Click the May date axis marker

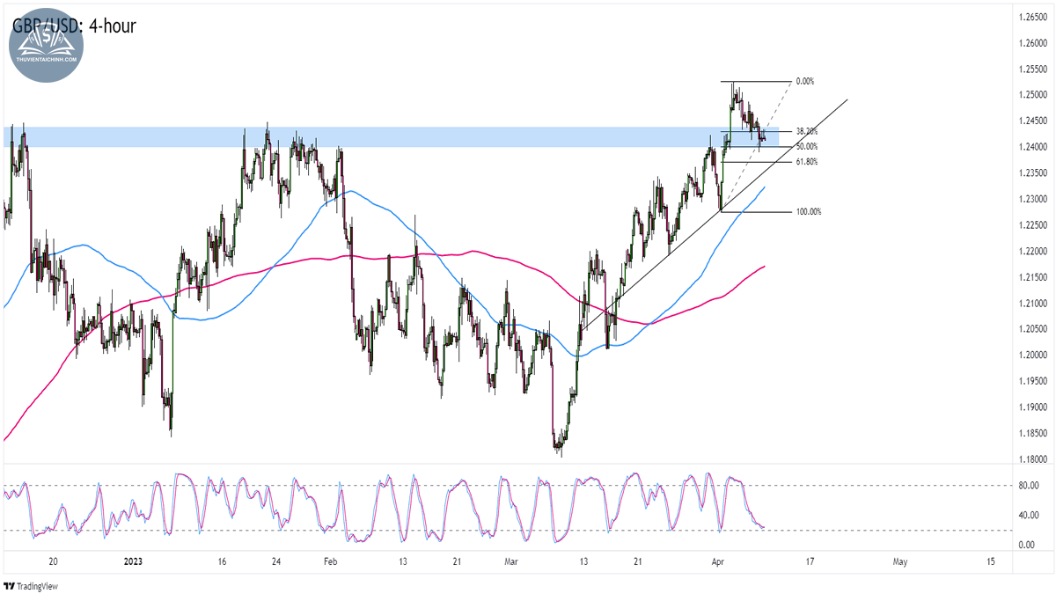[x=899, y=561]
